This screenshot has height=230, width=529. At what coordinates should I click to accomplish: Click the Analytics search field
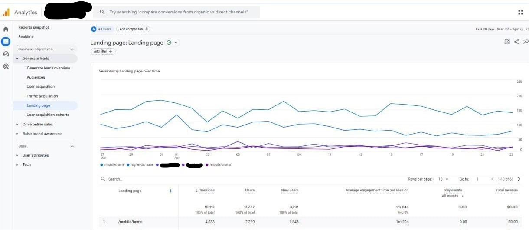[x=178, y=12]
